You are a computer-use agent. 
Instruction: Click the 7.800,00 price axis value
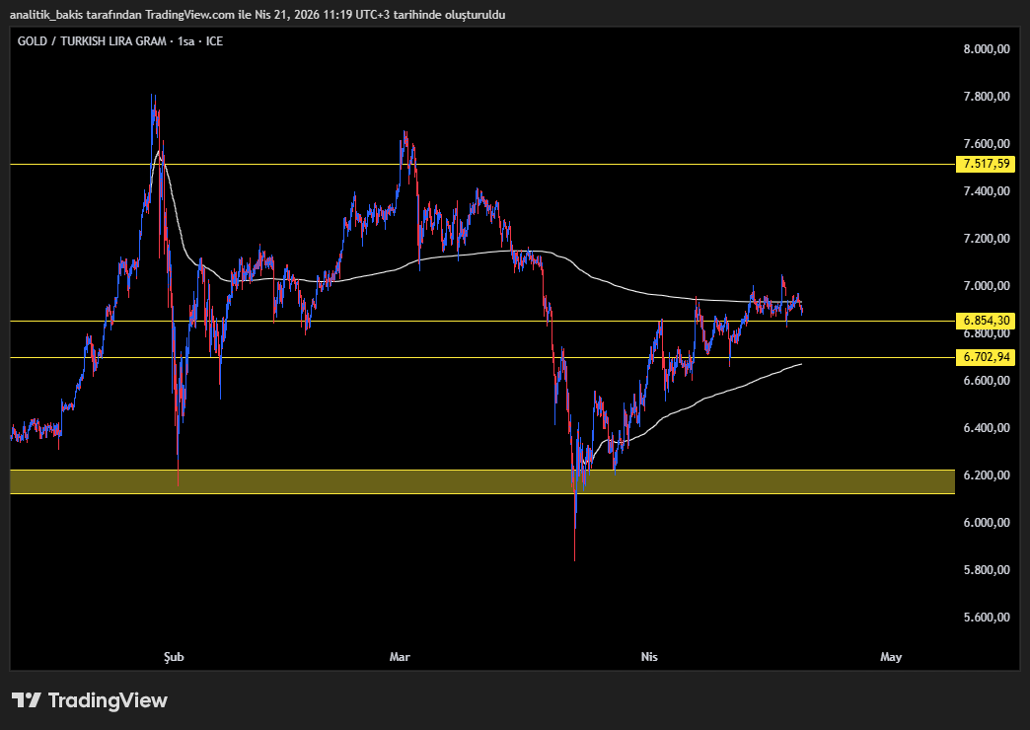[x=987, y=97]
